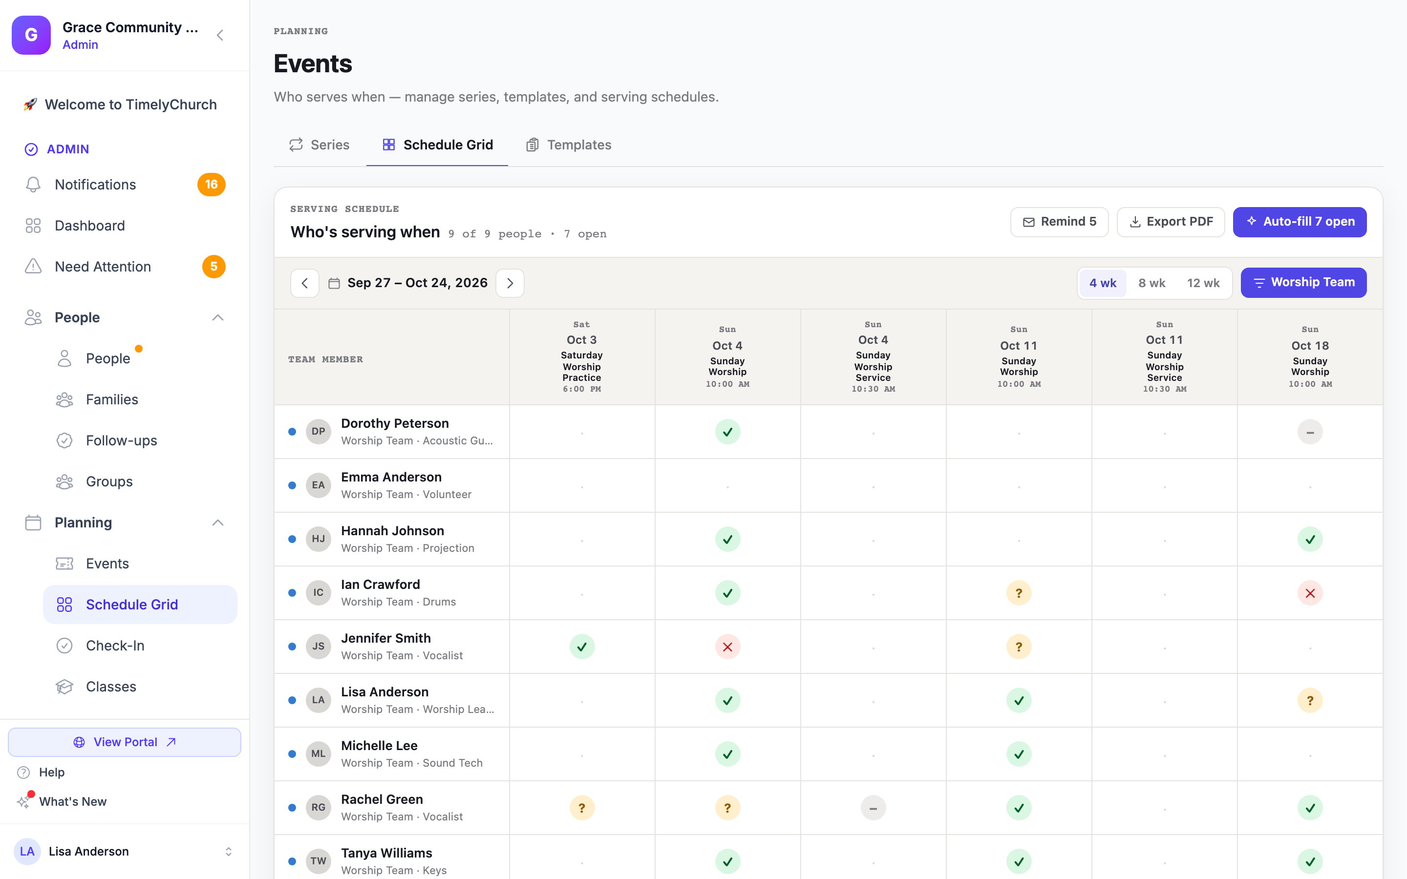Open What's New updates

(62, 801)
